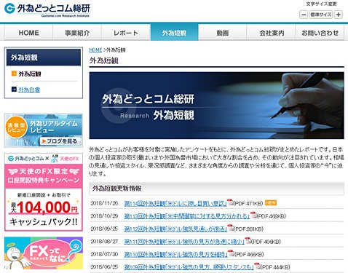Open 外為白書 in the sidebar menu
This screenshot has height=273, width=348.
[29, 90]
